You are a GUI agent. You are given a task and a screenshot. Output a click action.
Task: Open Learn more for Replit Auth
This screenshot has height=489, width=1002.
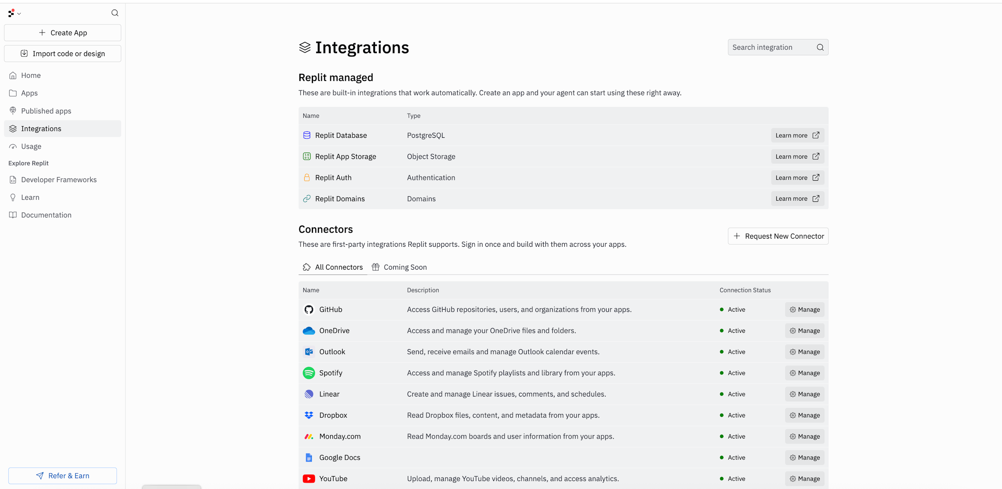[x=797, y=177]
